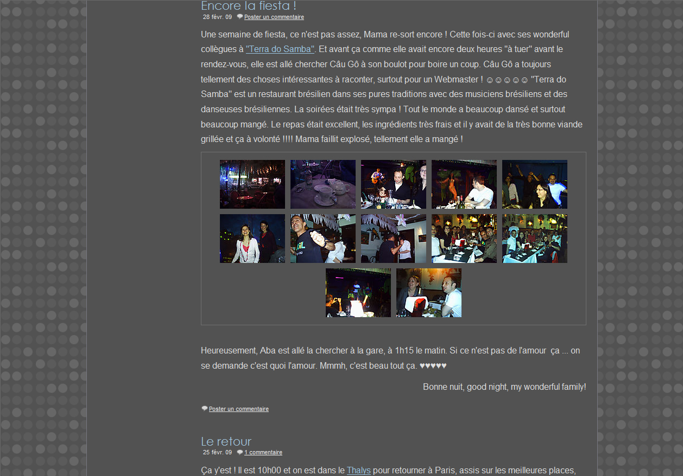View photo of woman wearing bead necklace

252,239
